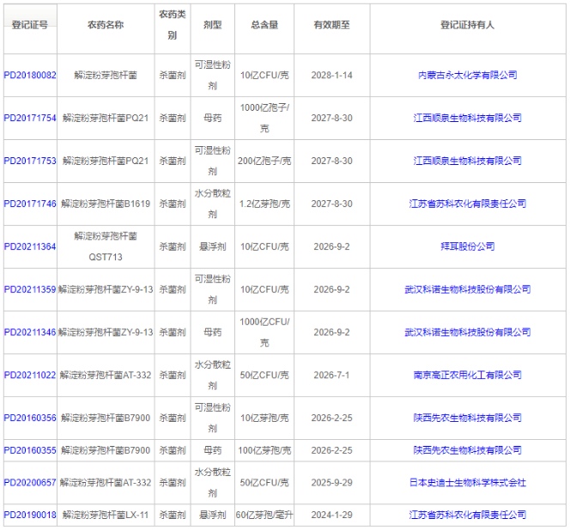The image size is (570, 531).
Task: Open holder link 日本史迪士生物科学株式会社
Action: pos(468,483)
